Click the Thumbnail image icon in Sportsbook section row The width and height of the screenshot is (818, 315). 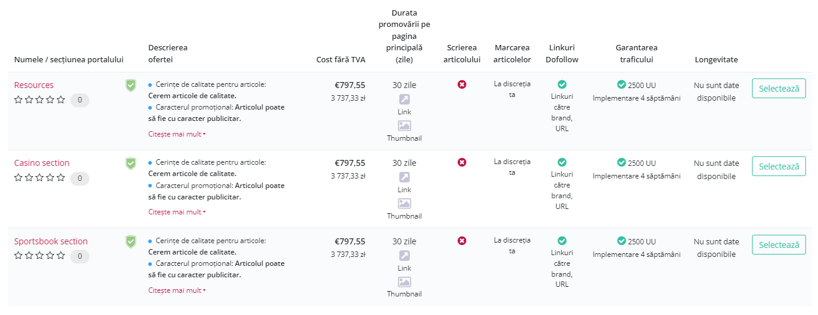pyautogui.click(x=404, y=282)
